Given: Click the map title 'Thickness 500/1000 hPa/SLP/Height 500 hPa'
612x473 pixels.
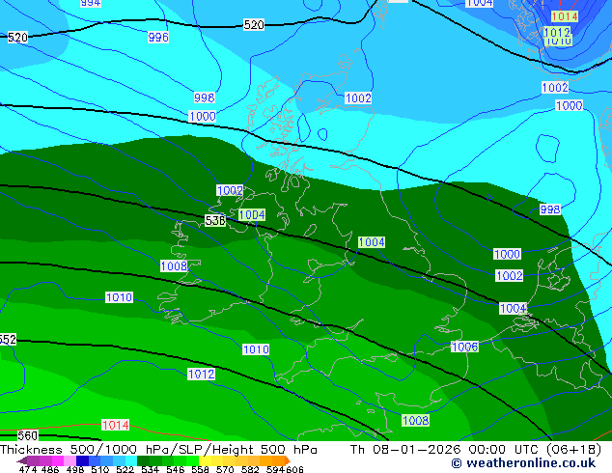Looking at the screenshot, I should (x=158, y=450).
